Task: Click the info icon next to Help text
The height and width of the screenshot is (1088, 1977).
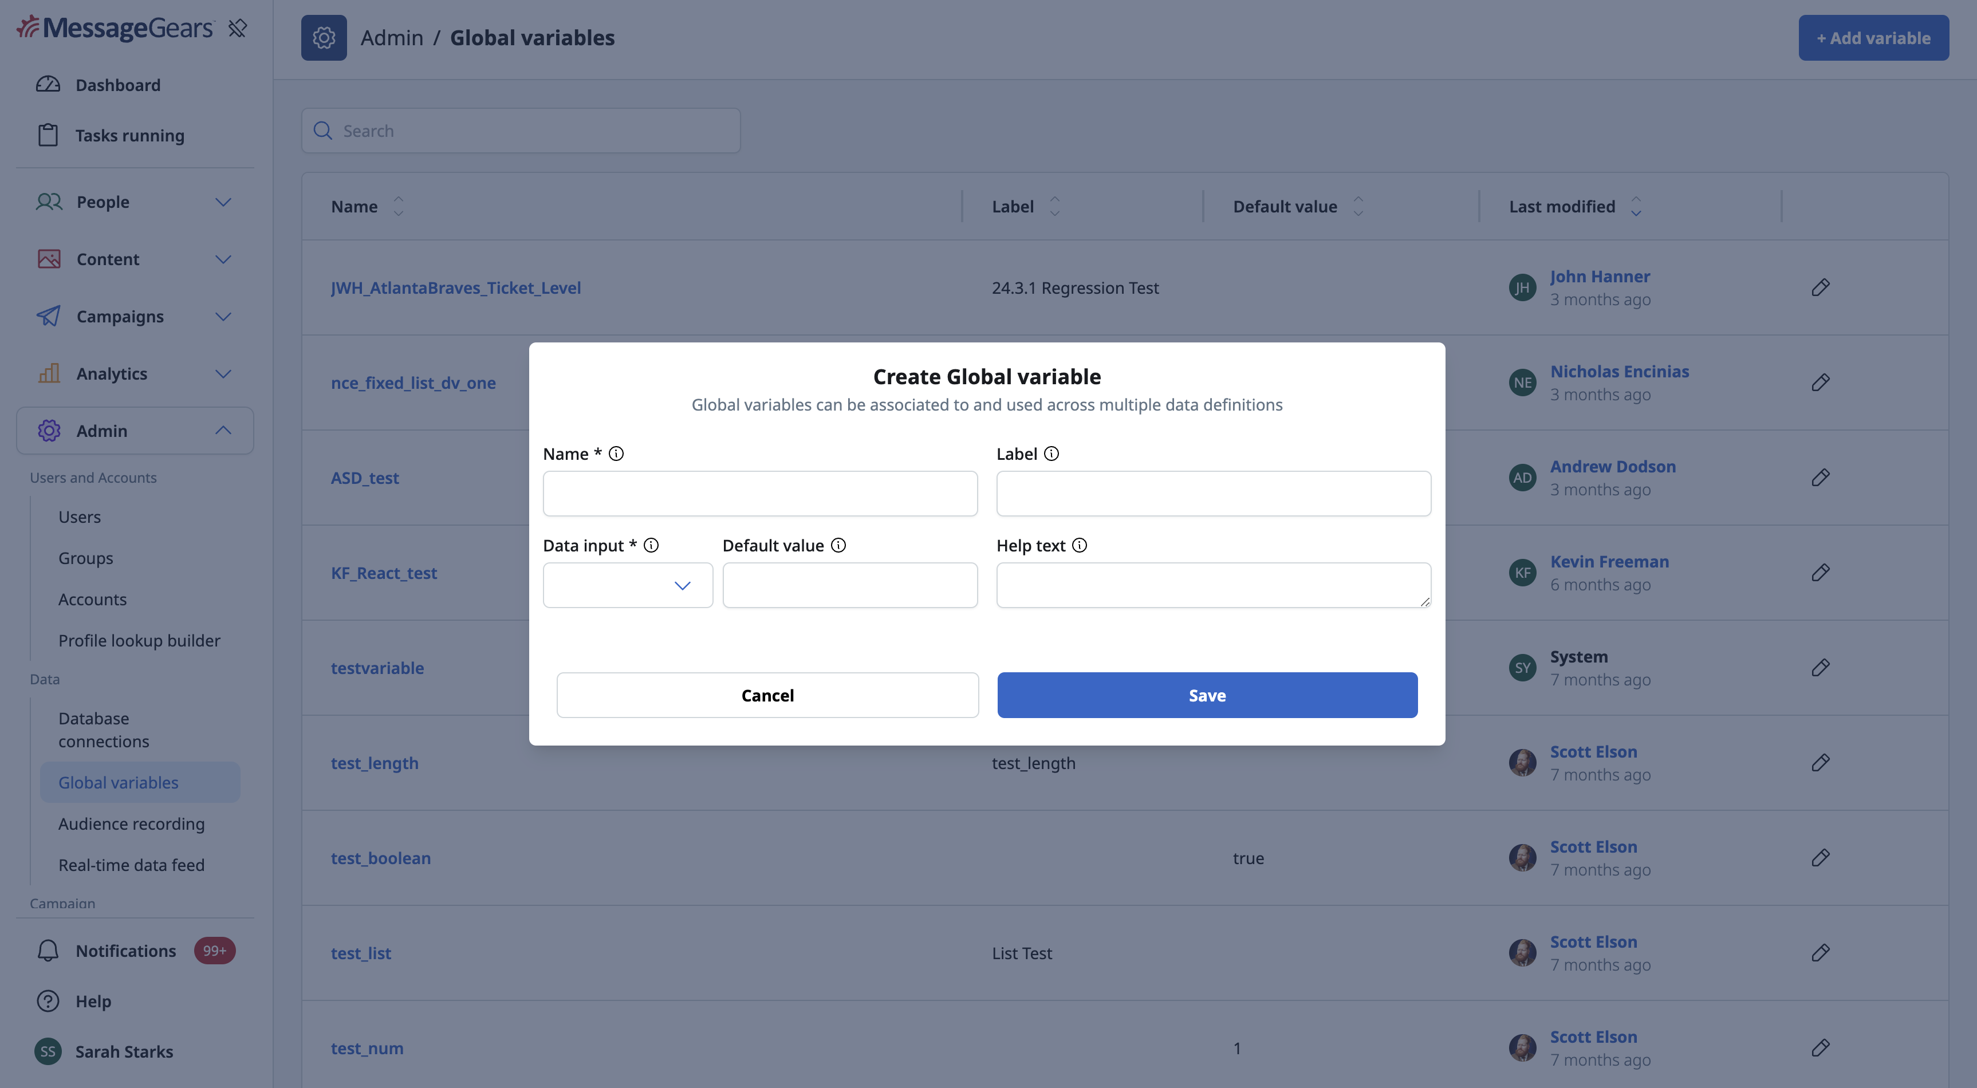Action: (1080, 546)
